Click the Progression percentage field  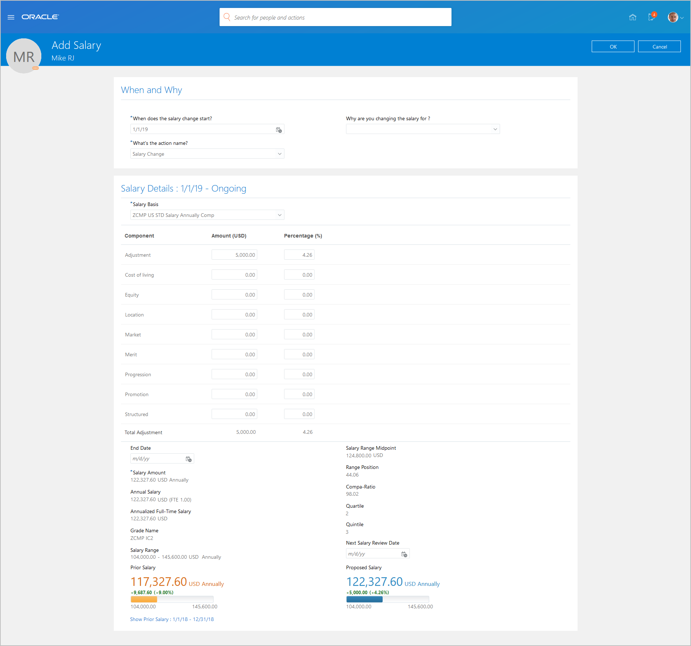click(x=299, y=374)
